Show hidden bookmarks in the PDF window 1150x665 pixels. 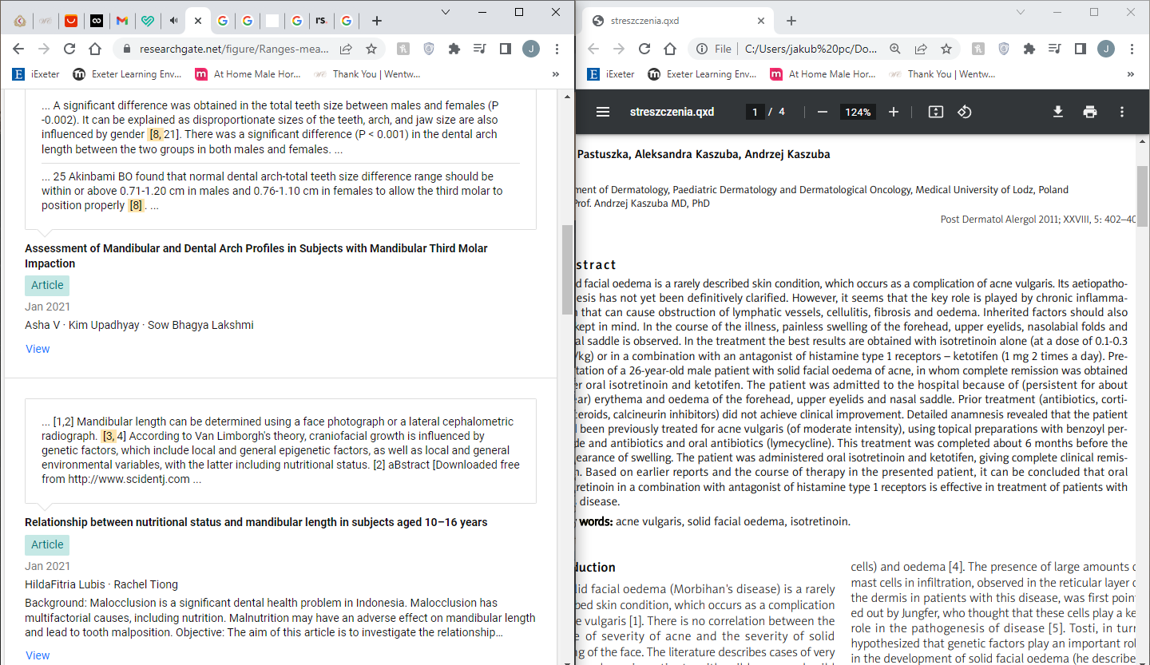1131,74
